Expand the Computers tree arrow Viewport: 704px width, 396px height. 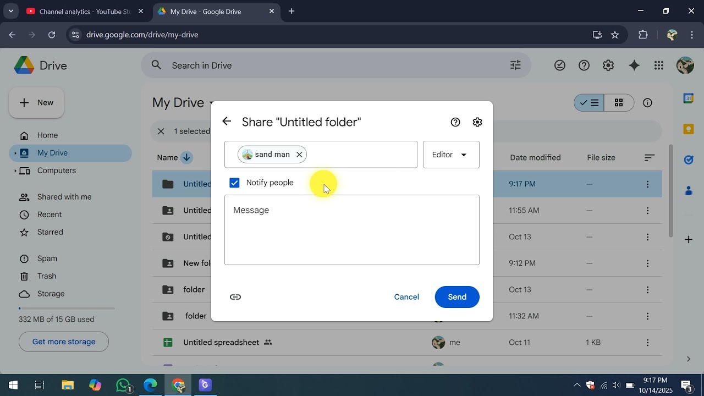tap(15, 171)
